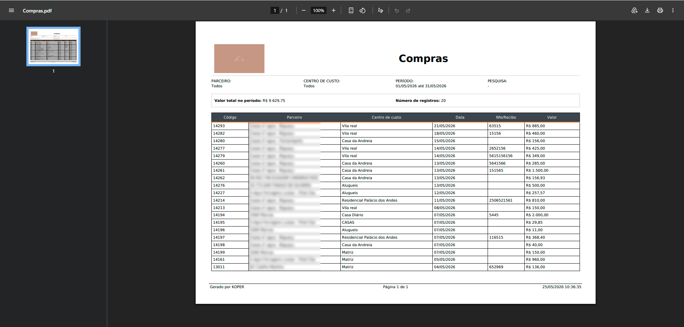Click the PARCEIRO: filter label
684x327 pixels.
tap(221, 81)
